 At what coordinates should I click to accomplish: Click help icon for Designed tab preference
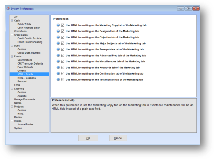coord(58,31)
